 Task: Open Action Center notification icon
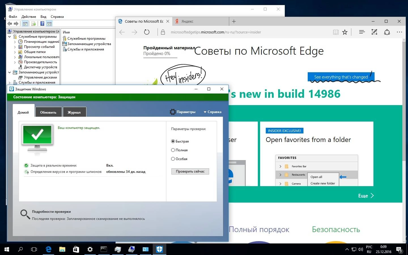click(399, 250)
